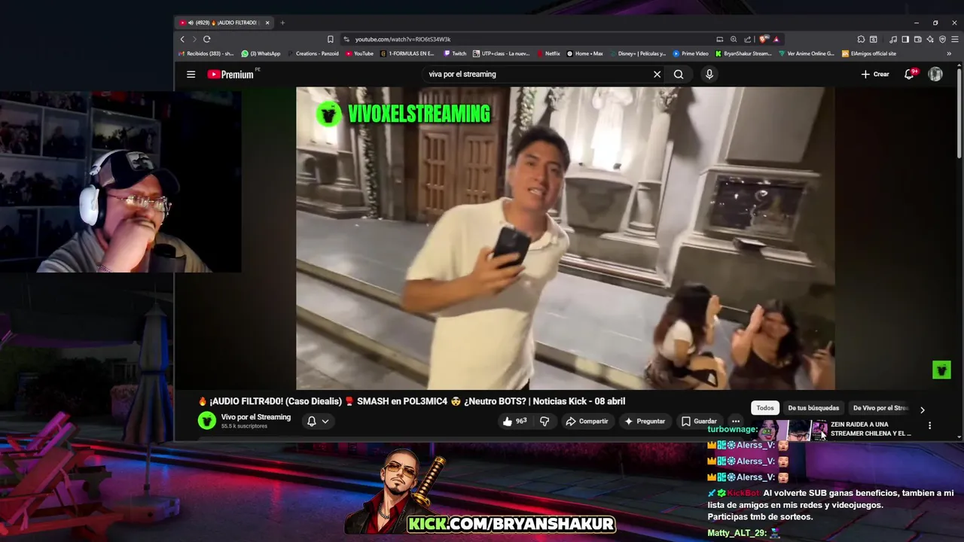Show hidden bookmarks with double chevron

point(949,53)
